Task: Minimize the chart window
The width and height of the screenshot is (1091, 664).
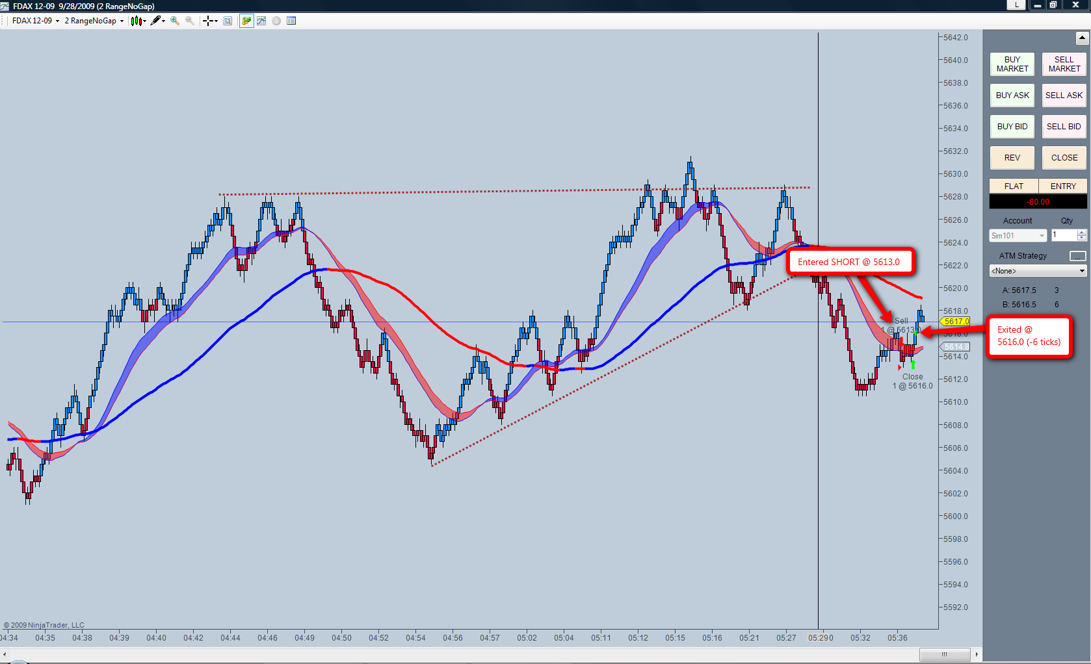Action: [x=1037, y=5]
